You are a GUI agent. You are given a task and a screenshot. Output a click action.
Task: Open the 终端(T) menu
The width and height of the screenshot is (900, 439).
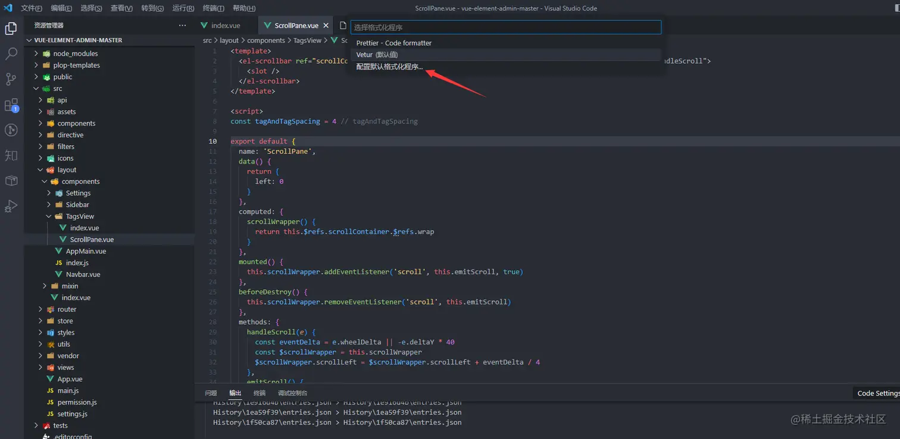213,8
